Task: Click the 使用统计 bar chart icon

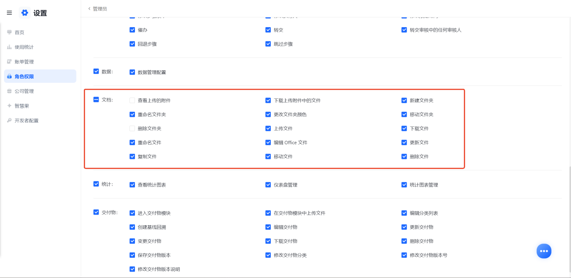Action: pos(10,47)
